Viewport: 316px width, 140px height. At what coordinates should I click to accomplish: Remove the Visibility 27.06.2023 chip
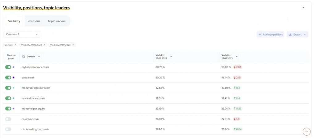(44, 45)
